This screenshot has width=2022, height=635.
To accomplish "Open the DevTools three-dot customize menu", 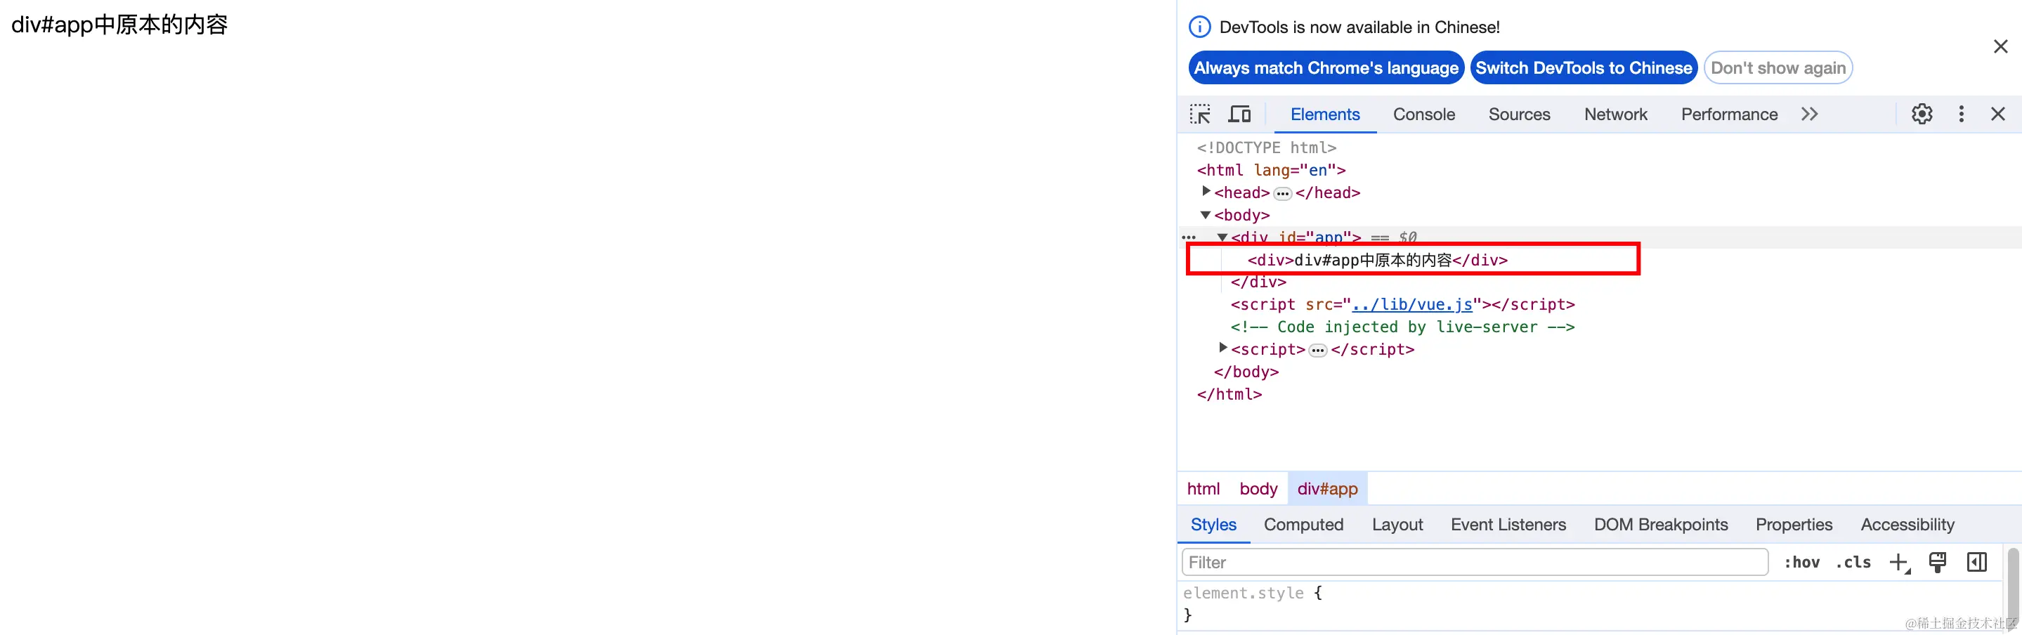I will [x=1962, y=114].
